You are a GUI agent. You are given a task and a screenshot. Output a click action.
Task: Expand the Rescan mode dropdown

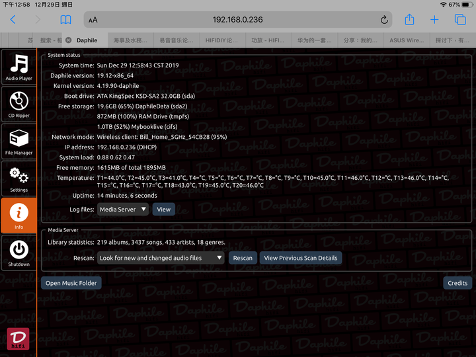pyautogui.click(x=161, y=258)
